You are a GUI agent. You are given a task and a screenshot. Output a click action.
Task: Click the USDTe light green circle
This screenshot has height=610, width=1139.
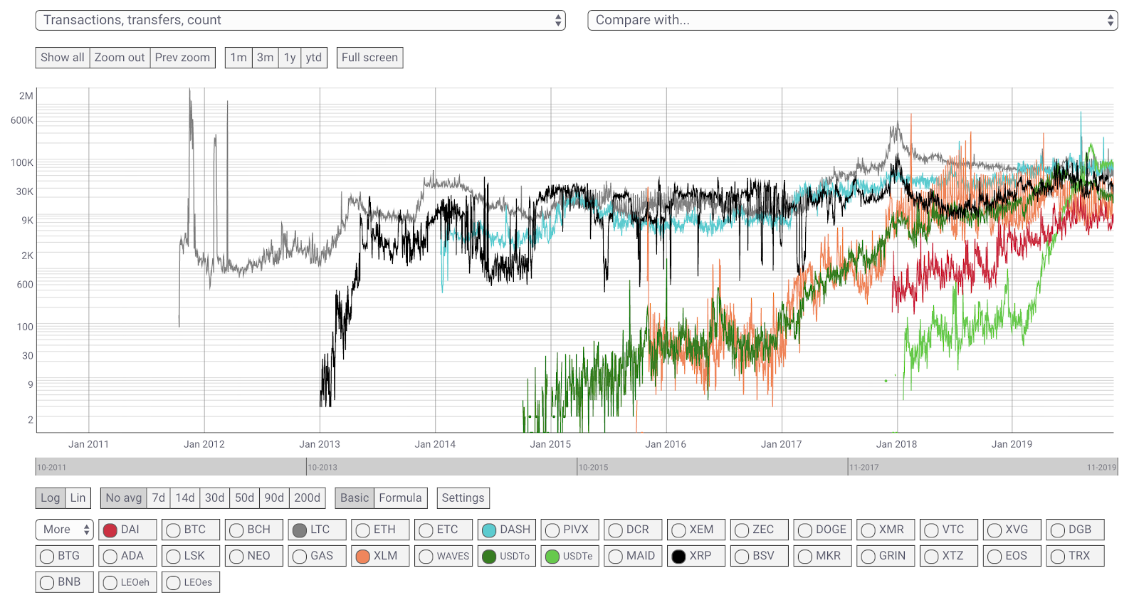tap(552, 557)
